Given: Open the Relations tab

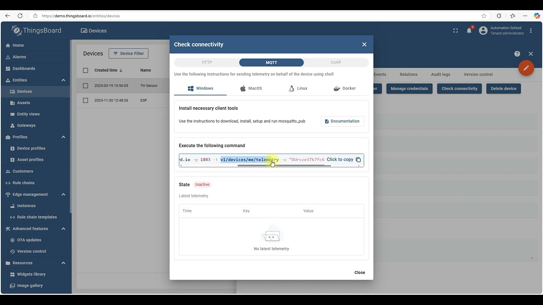Looking at the screenshot, I should pos(409,75).
